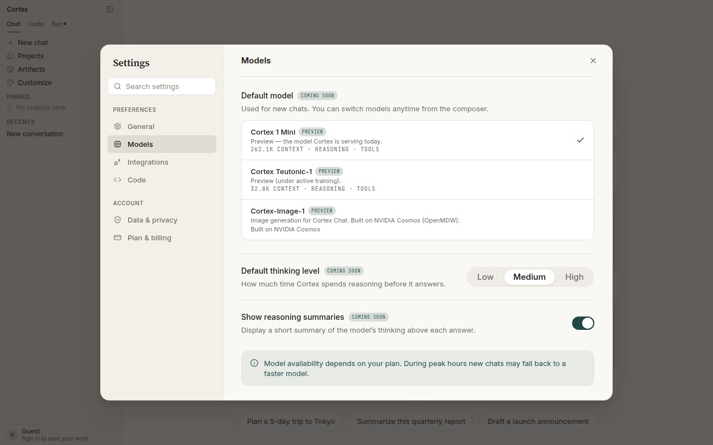Open Projects from the sidebar
The image size is (713, 445).
(x=60, y=56)
